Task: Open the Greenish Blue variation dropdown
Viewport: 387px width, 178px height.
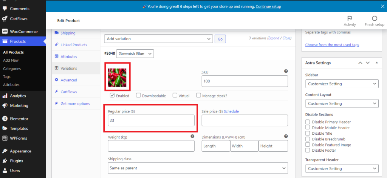Action: pyautogui.click(x=135, y=54)
